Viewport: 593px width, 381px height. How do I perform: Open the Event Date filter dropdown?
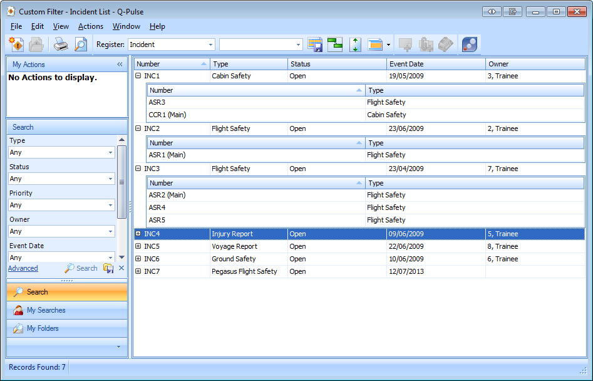coord(110,258)
